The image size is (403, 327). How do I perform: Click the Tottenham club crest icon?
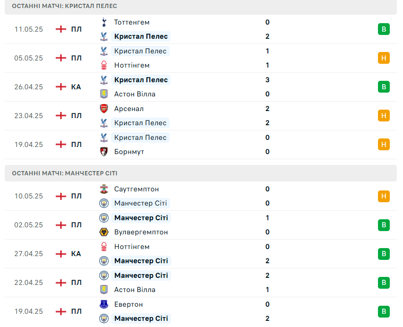pos(104,22)
